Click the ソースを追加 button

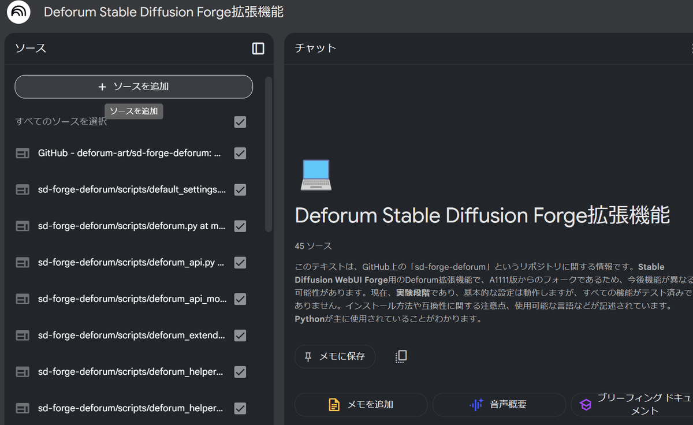tap(133, 86)
